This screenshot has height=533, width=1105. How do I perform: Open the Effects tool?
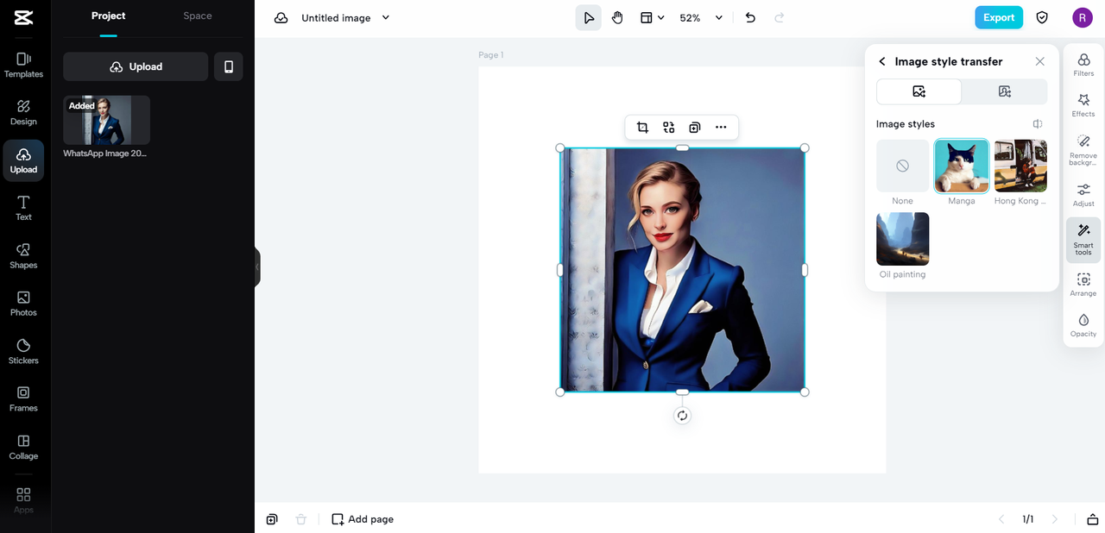(1083, 105)
